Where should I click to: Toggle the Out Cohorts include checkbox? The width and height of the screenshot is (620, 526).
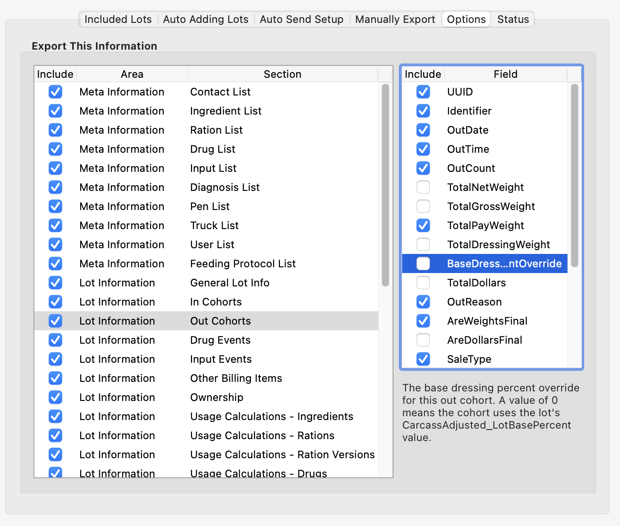55,321
